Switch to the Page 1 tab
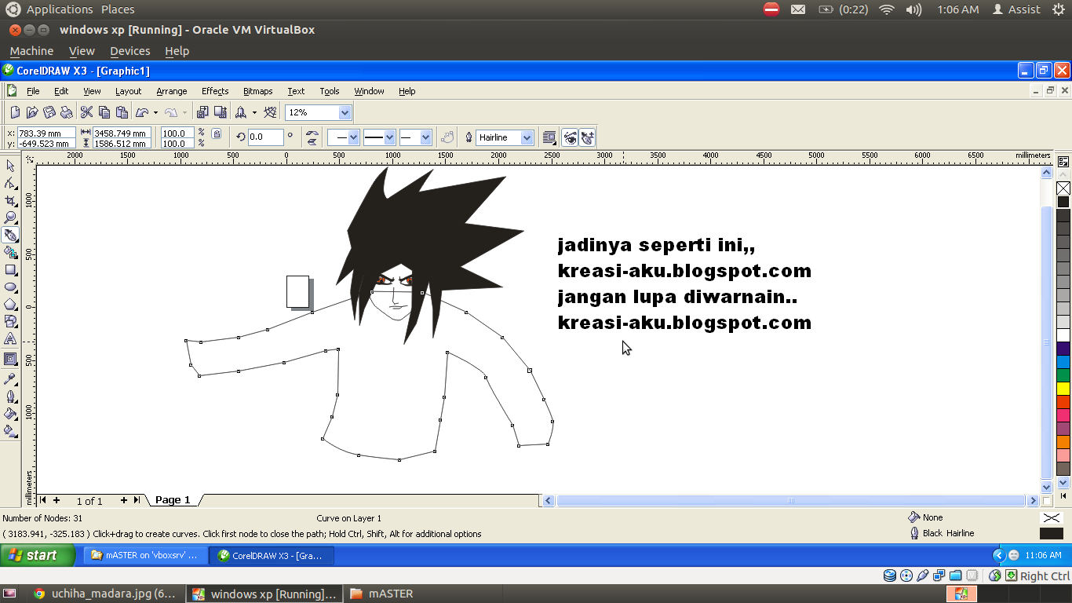 173,500
